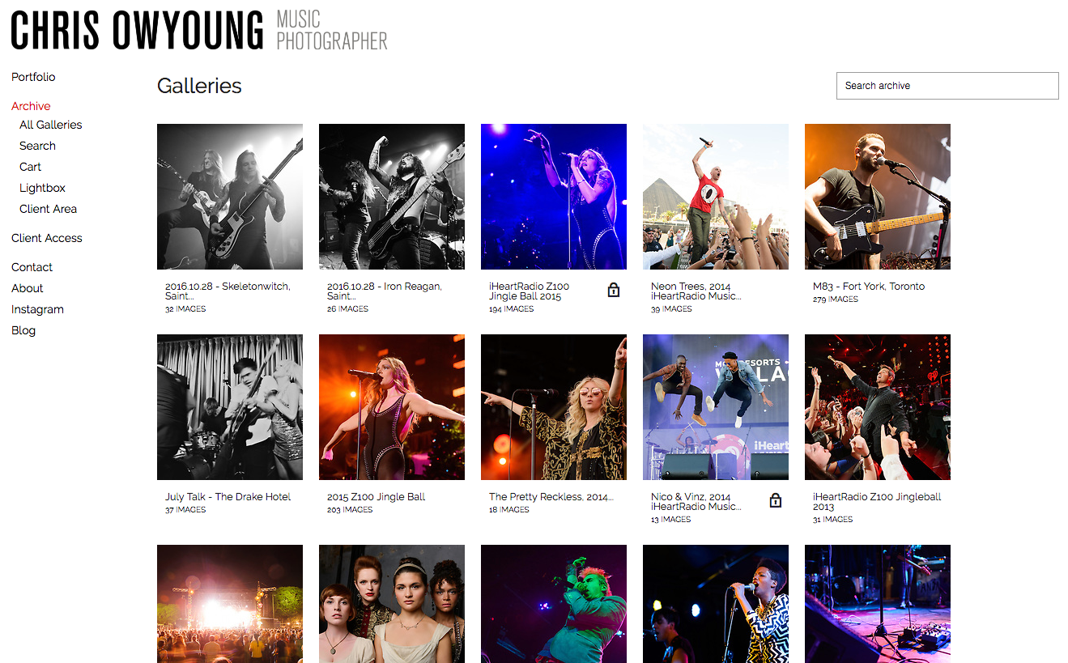Go to Client Area
The image size is (1068, 663).
tap(48, 209)
